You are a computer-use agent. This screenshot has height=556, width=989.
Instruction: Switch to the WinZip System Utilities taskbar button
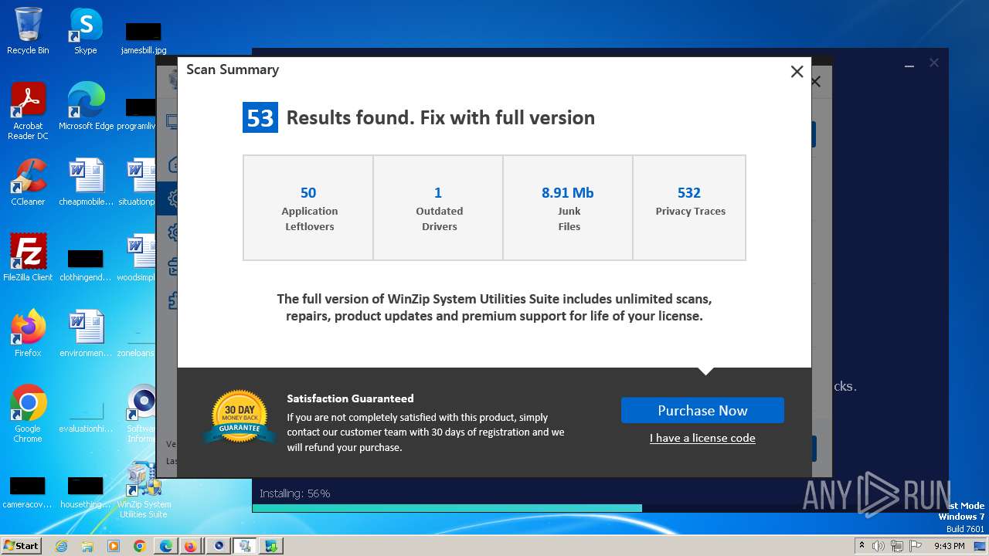click(x=245, y=546)
